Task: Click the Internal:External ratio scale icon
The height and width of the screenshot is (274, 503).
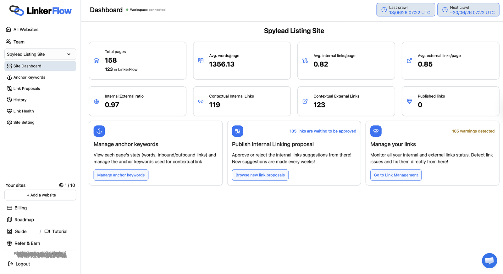Action: click(97, 101)
